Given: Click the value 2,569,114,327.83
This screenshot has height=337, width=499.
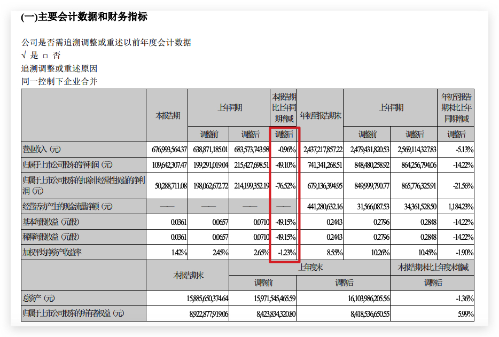Looking at the screenshot, I should [x=417, y=149].
